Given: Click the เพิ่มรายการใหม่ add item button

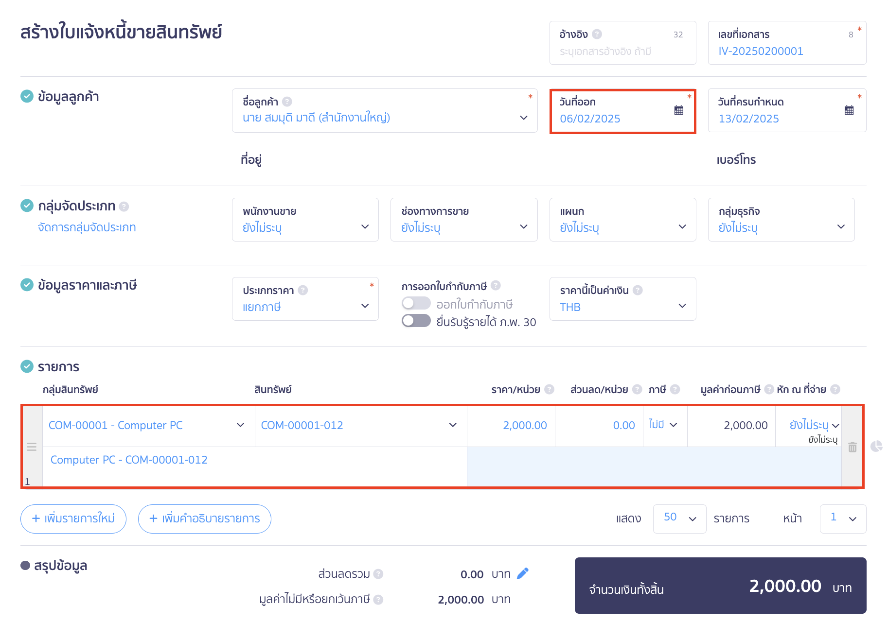Looking at the screenshot, I should tap(73, 518).
